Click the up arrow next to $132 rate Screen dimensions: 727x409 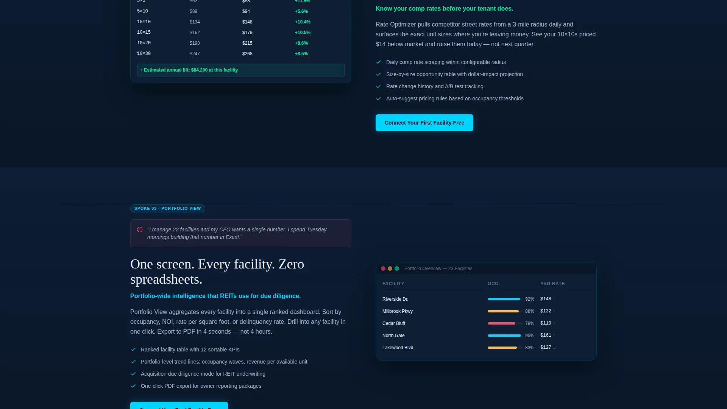(x=554, y=311)
